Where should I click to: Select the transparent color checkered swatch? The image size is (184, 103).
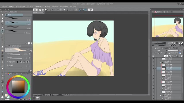pyautogui.click(x=7, y=99)
